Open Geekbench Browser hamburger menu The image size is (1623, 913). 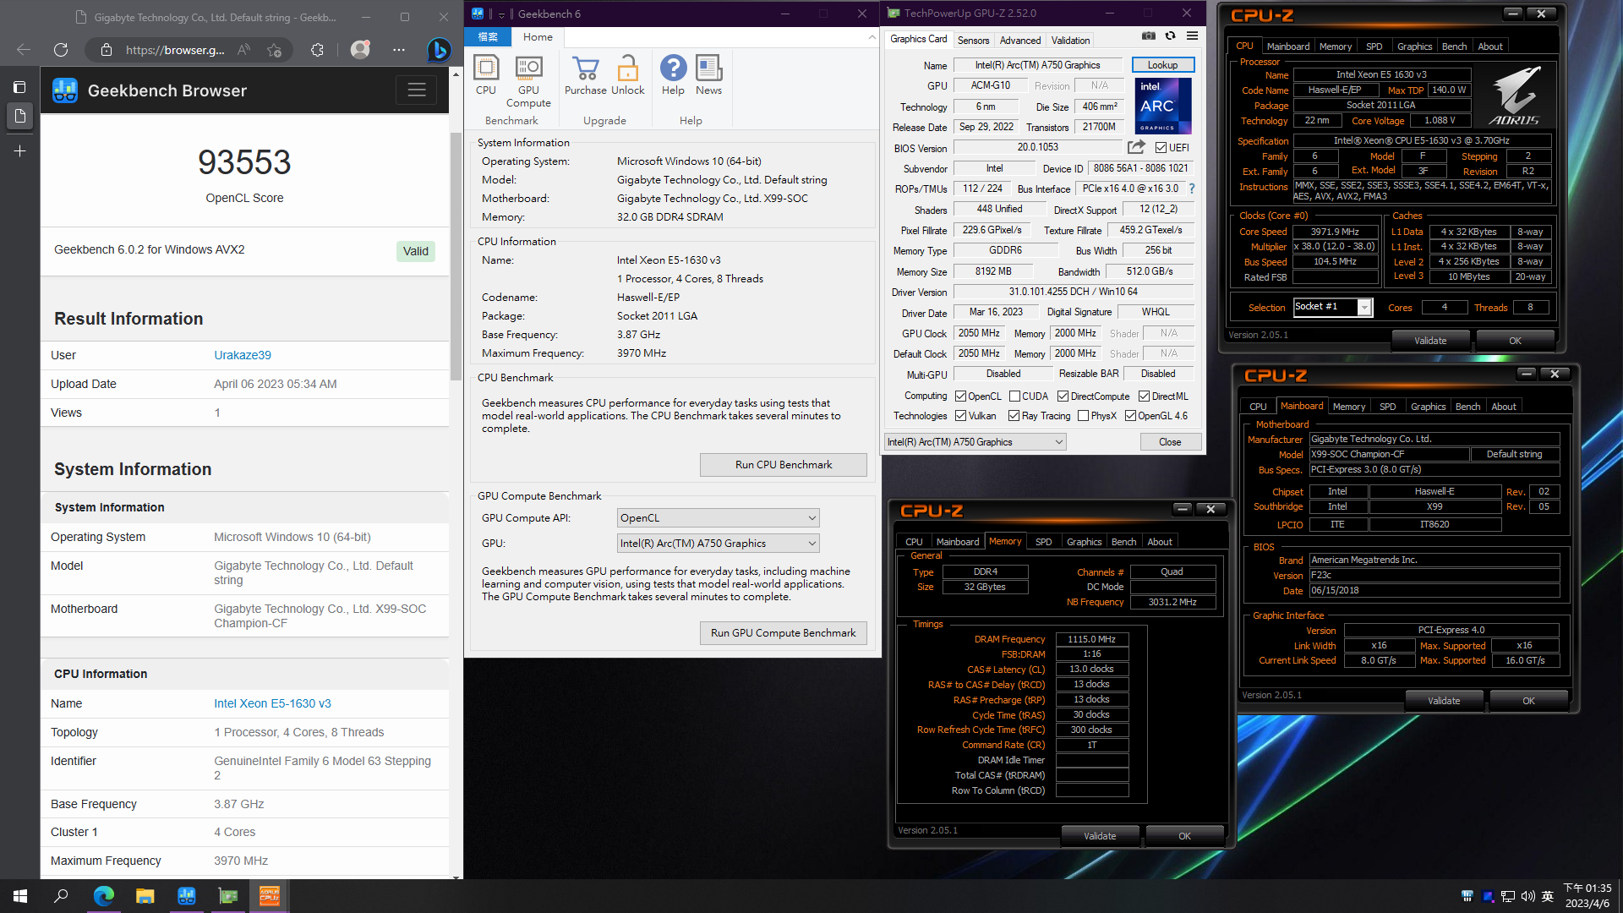pyautogui.click(x=416, y=90)
